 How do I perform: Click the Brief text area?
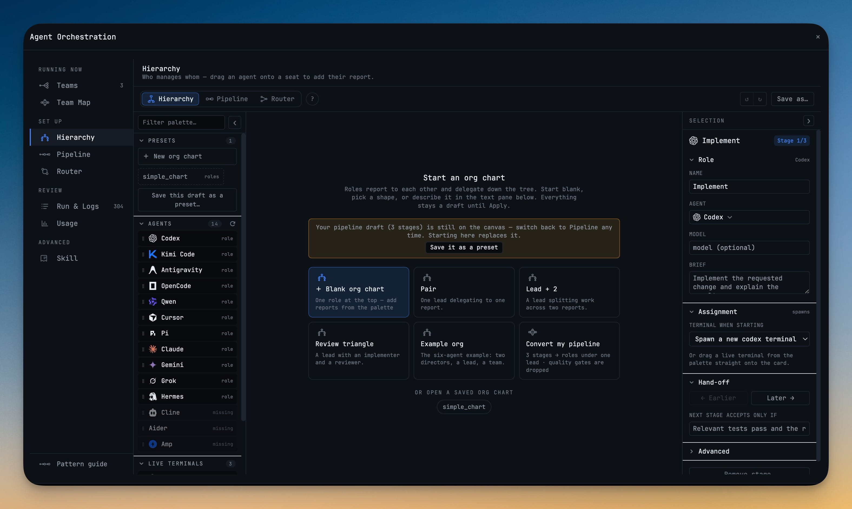click(x=749, y=283)
